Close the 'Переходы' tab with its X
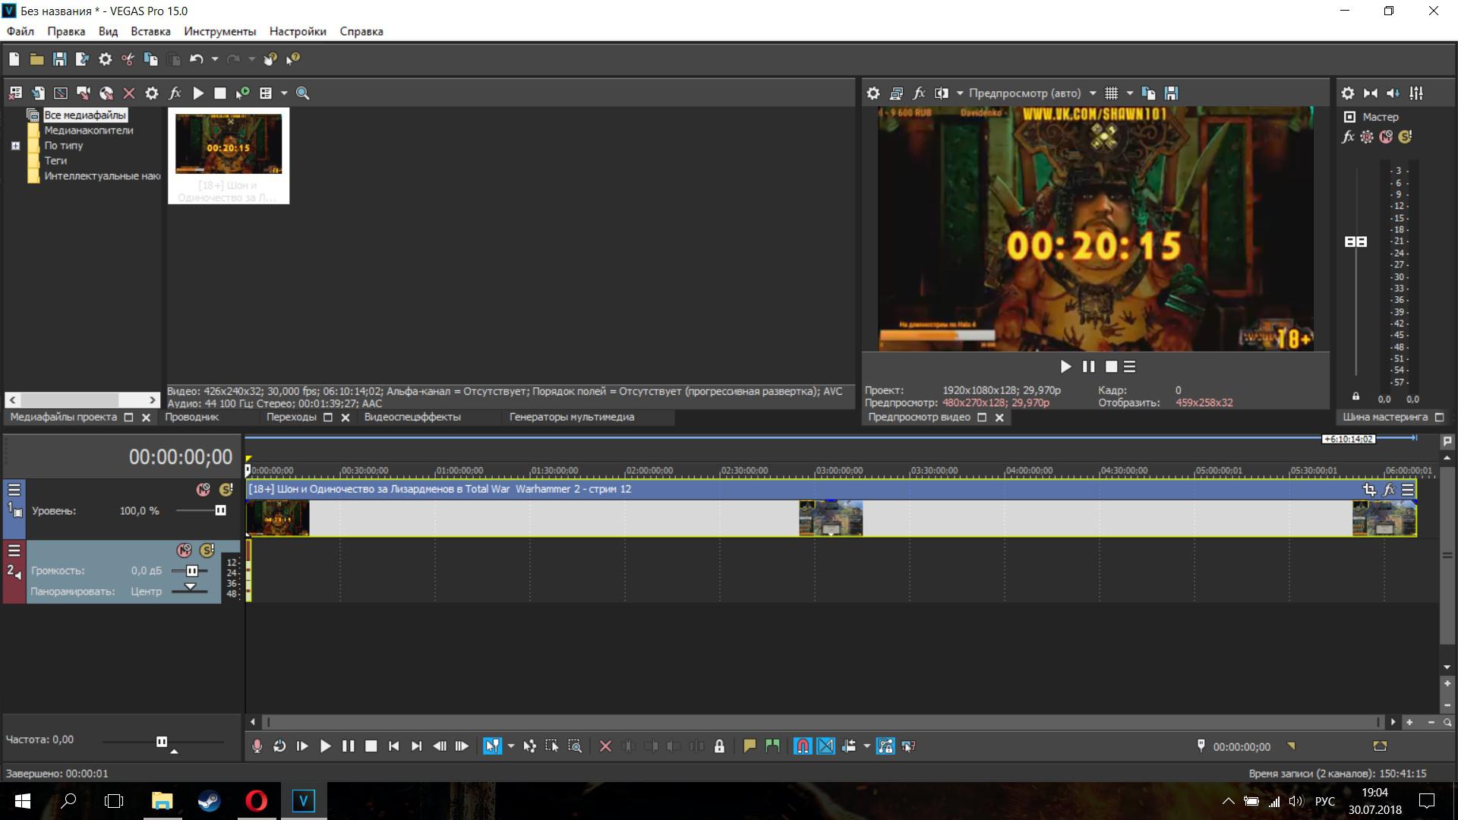 point(345,418)
